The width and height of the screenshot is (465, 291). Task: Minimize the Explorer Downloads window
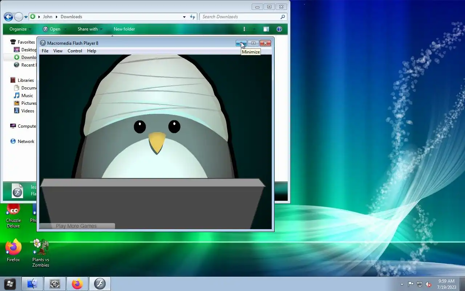coord(257,7)
